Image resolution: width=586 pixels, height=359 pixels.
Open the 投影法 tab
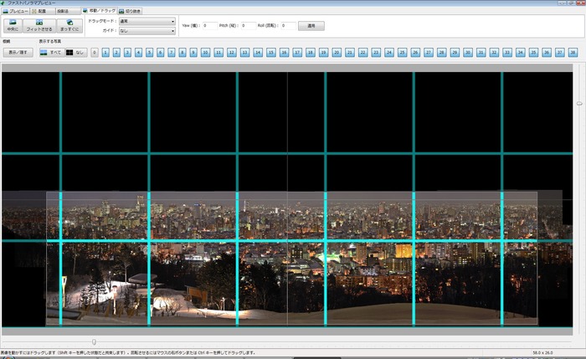pyautogui.click(x=68, y=11)
